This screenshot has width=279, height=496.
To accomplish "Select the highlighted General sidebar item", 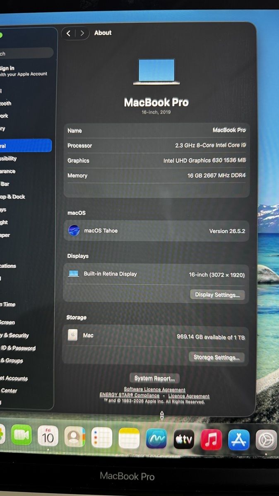I will (25, 146).
